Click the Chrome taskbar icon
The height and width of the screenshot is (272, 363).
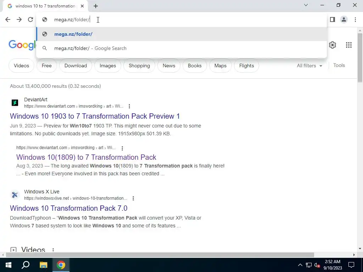point(61,265)
